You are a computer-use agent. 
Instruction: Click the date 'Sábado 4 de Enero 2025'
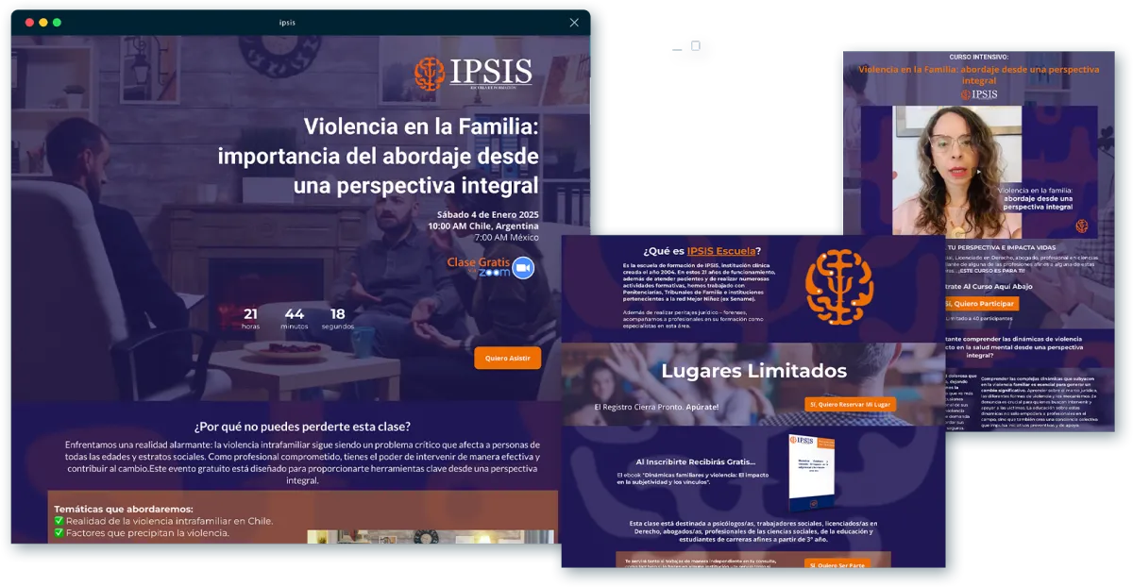tap(488, 214)
